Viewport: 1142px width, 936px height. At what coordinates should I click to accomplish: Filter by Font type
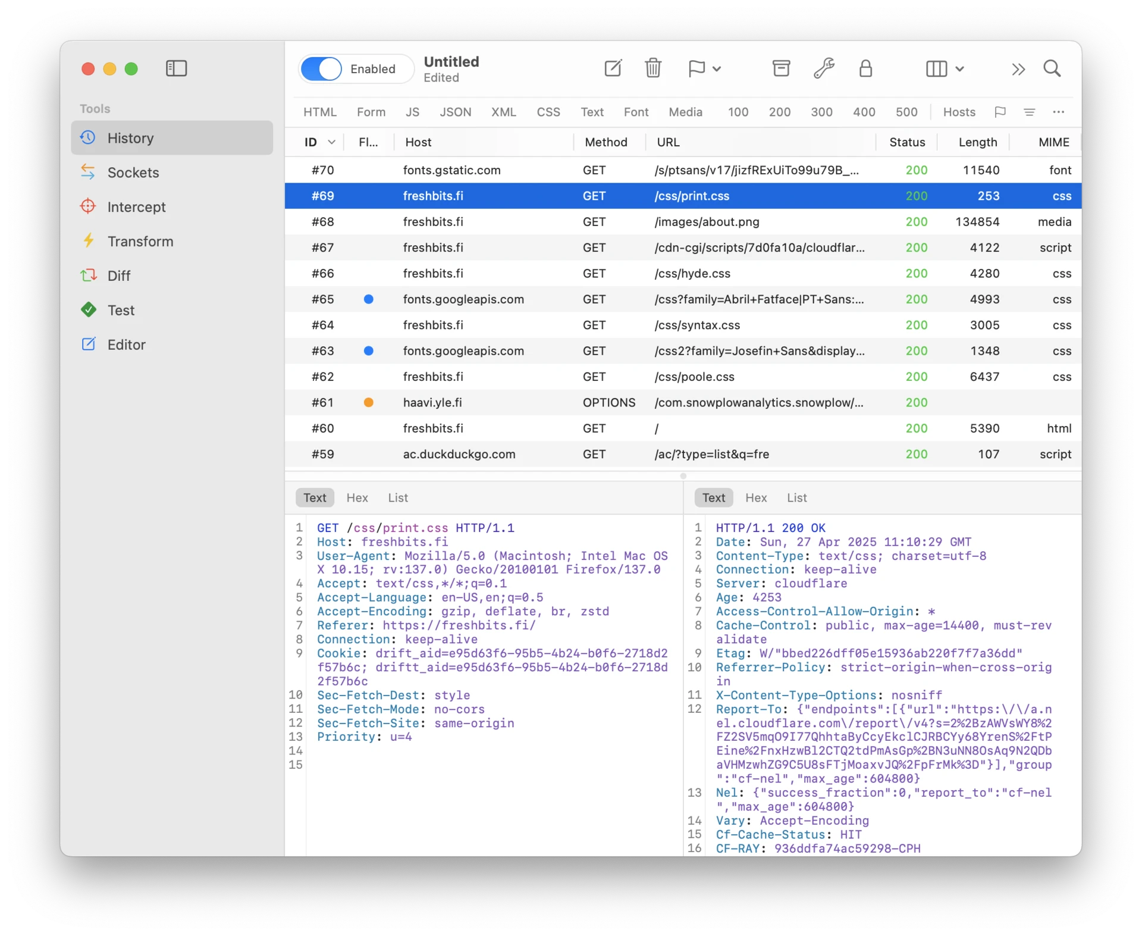(x=636, y=112)
